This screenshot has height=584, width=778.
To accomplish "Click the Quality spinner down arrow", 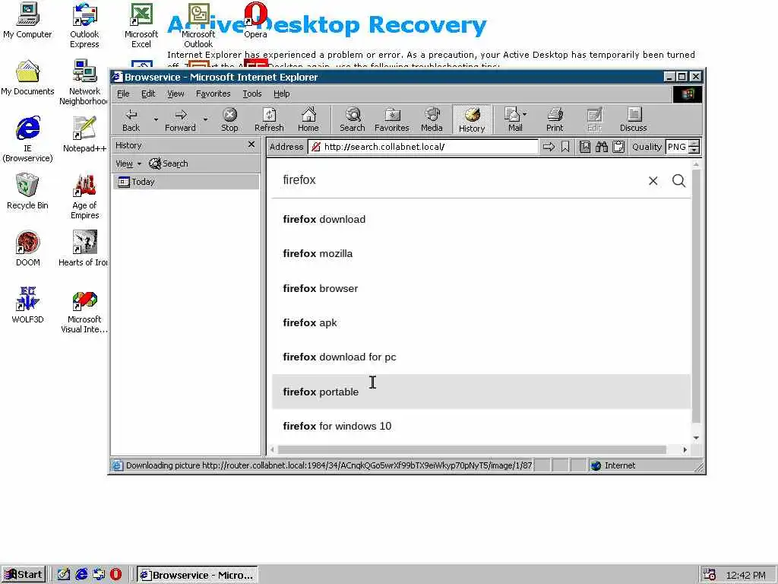I will click(x=694, y=150).
